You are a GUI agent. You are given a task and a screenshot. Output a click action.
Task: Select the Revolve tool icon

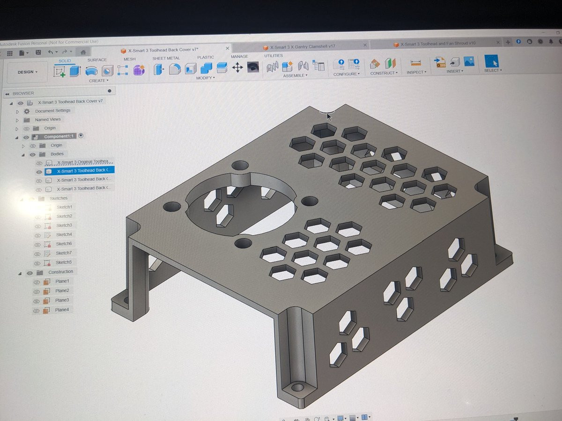92,71
